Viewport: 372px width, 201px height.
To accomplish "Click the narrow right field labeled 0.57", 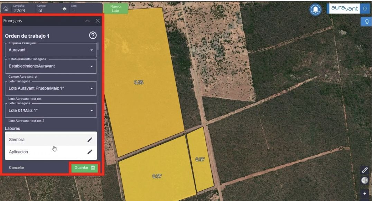I will point(200,159).
